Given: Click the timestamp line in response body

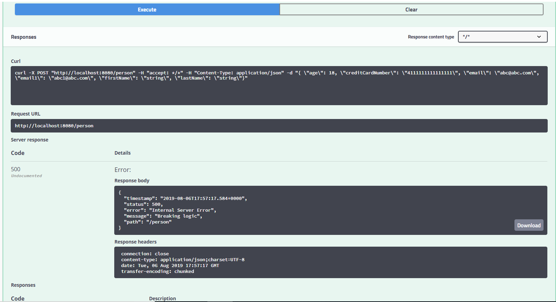Looking at the screenshot, I should click(185, 199).
